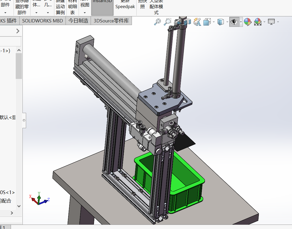
Task: Click the View Settings monitor icon
Action: 271,22
